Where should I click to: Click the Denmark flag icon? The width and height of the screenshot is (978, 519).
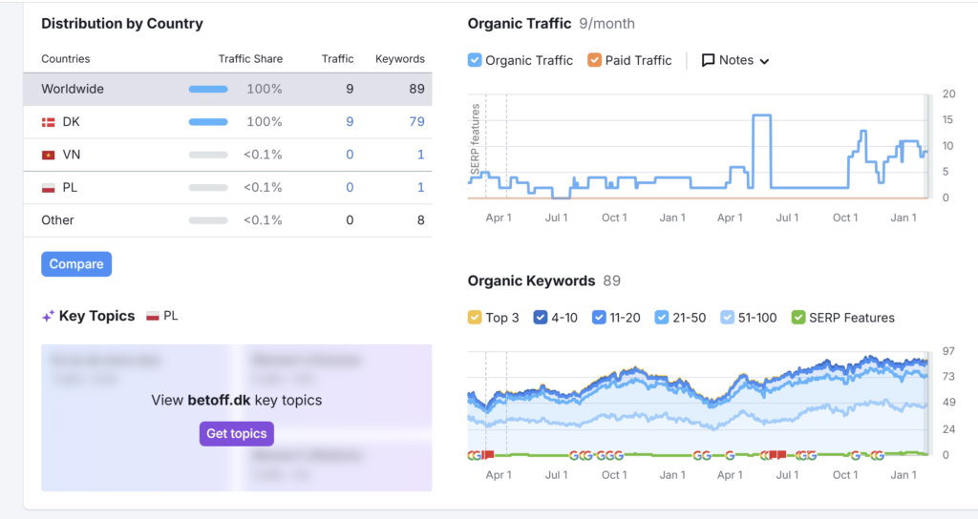pos(48,122)
